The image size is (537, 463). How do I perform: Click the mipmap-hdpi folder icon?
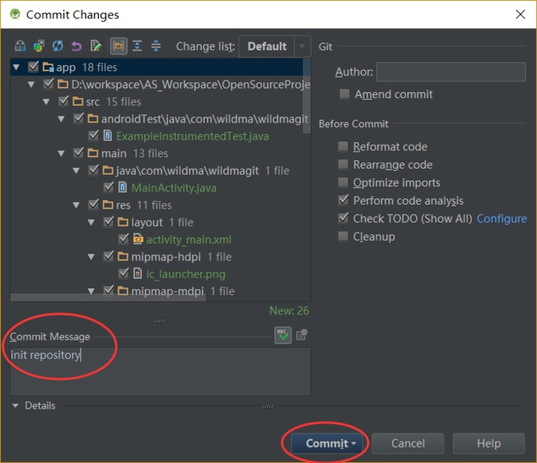click(x=123, y=256)
